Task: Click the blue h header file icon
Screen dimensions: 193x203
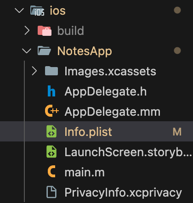Action: (51, 91)
